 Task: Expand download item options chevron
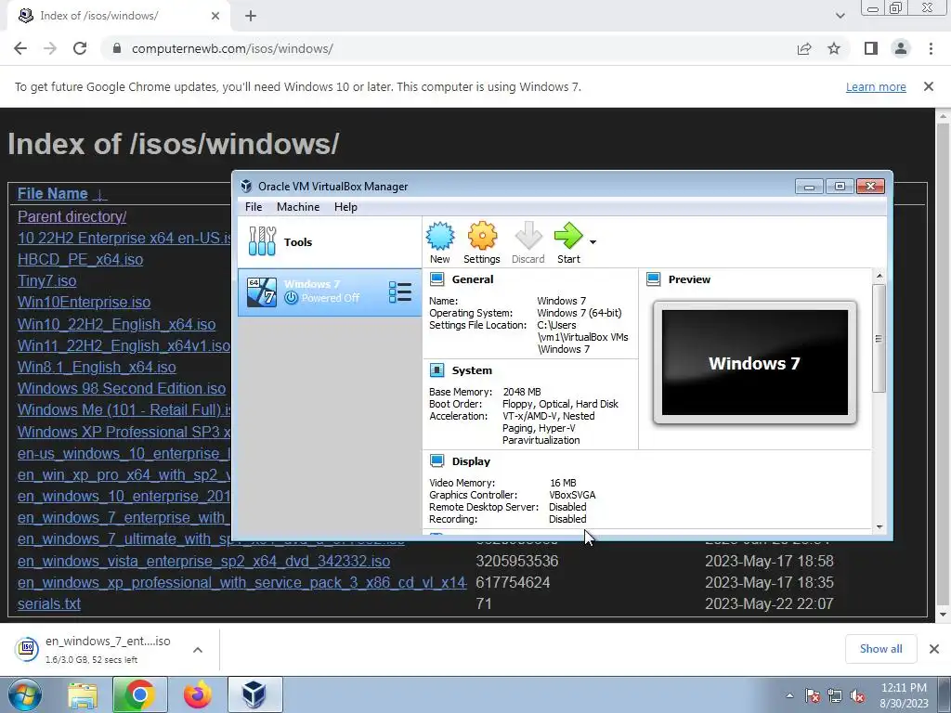pos(198,649)
